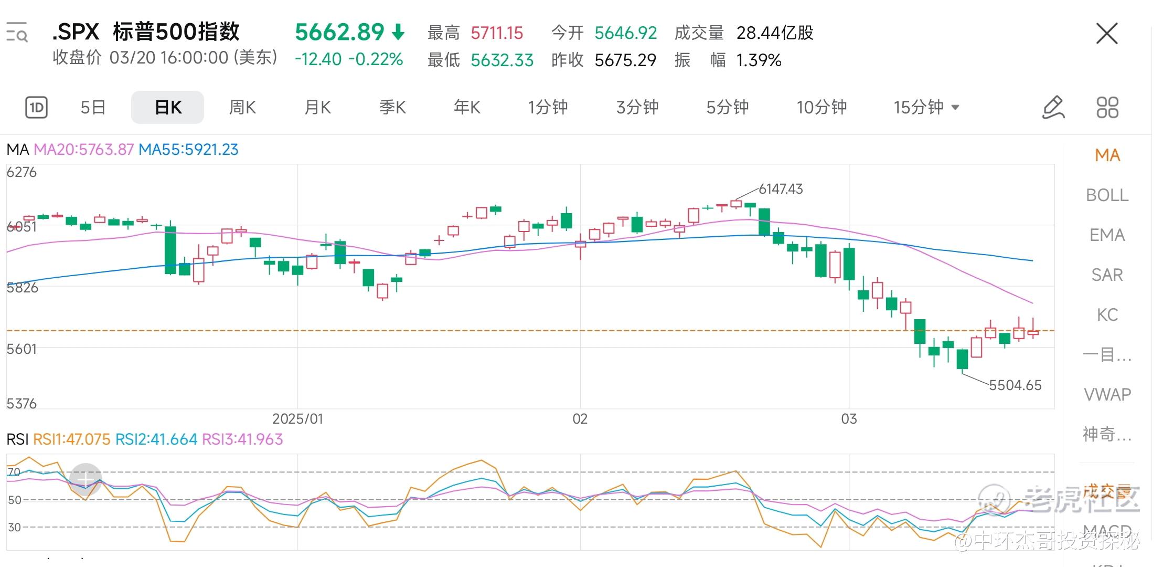The width and height of the screenshot is (1163, 567).
Task: Toggle the BOLL indicator overlay
Action: [x=1107, y=195]
